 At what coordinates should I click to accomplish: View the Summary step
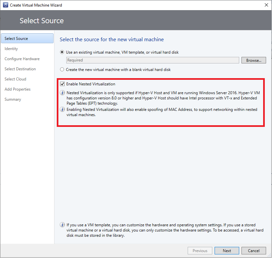[13, 99]
